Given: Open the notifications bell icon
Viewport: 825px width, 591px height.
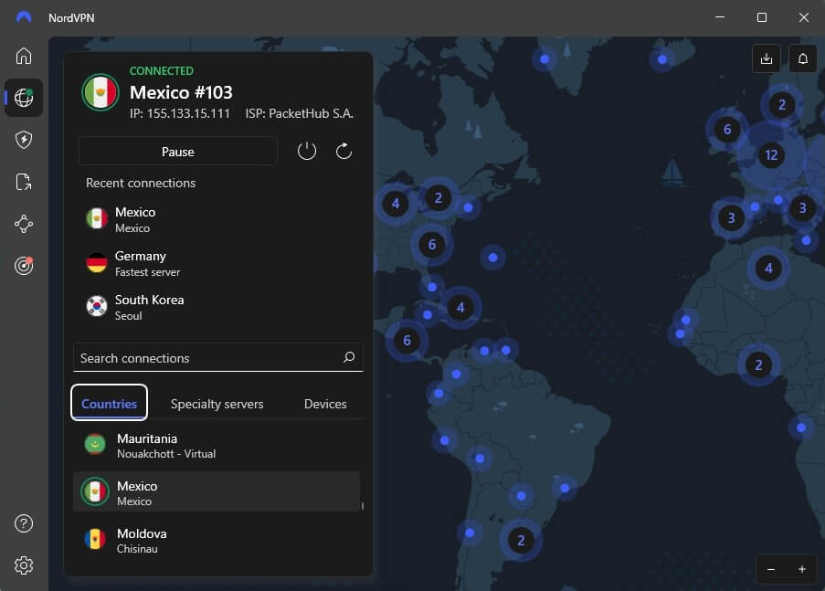Looking at the screenshot, I should 802,58.
